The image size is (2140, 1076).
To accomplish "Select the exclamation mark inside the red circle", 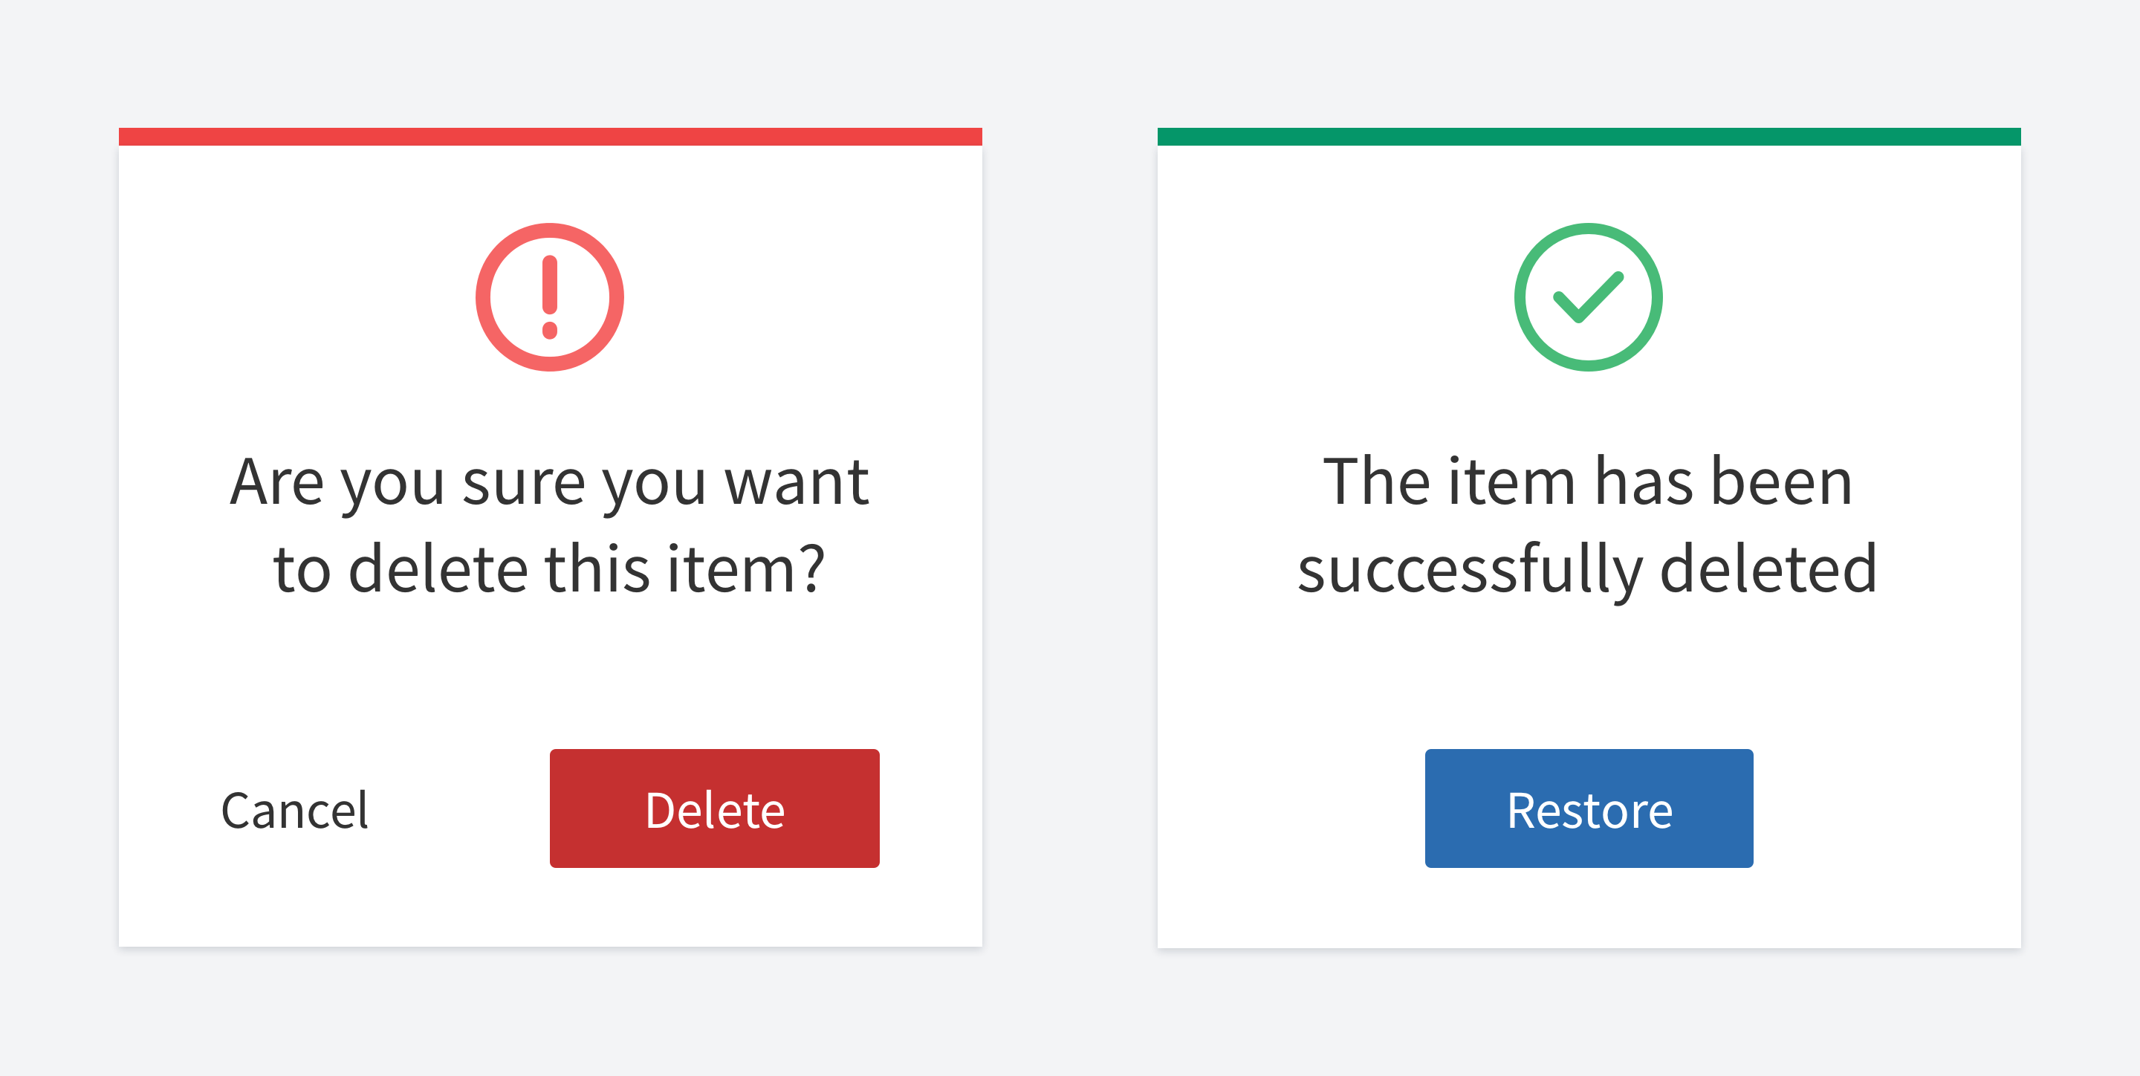I will coord(549,296).
